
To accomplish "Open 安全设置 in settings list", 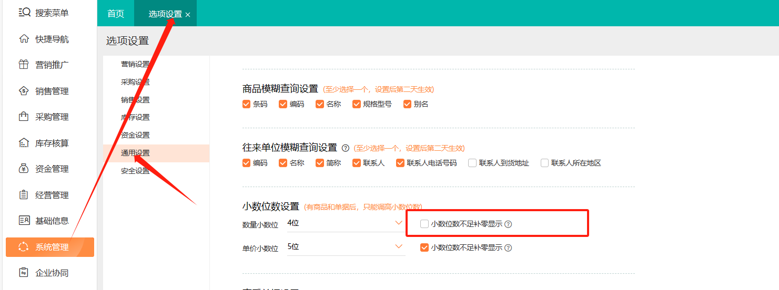I will (x=135, y=171).
